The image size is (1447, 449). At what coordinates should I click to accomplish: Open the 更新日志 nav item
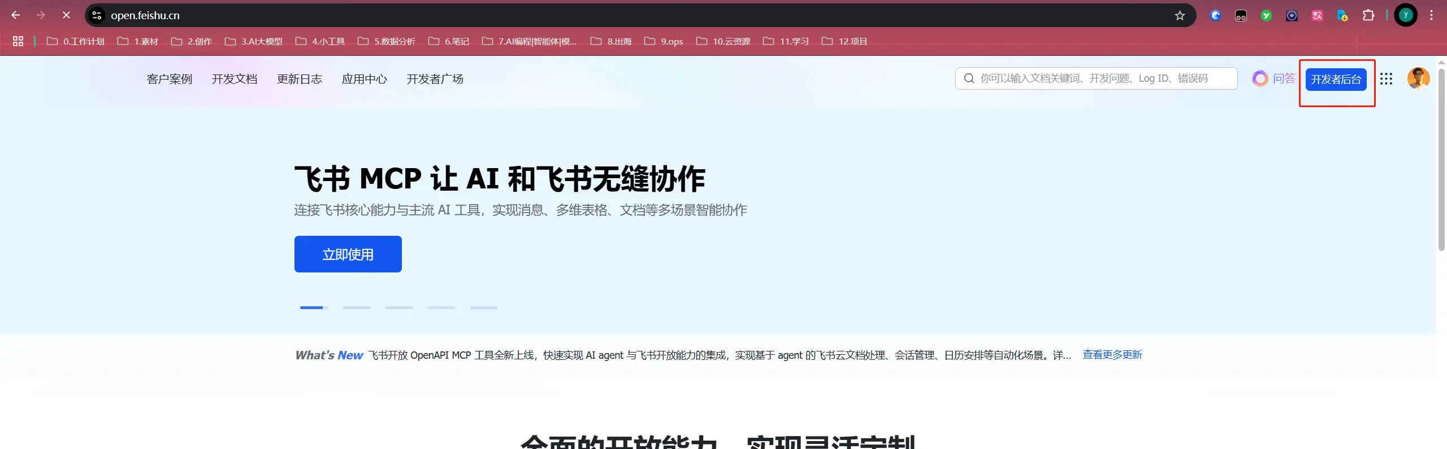[300, 79]
